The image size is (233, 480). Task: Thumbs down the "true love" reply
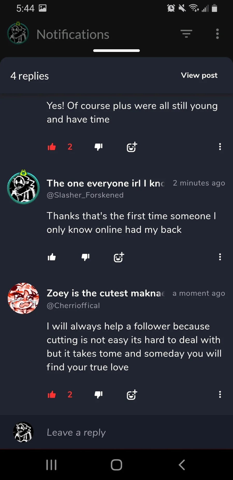(x=98, y=395)
